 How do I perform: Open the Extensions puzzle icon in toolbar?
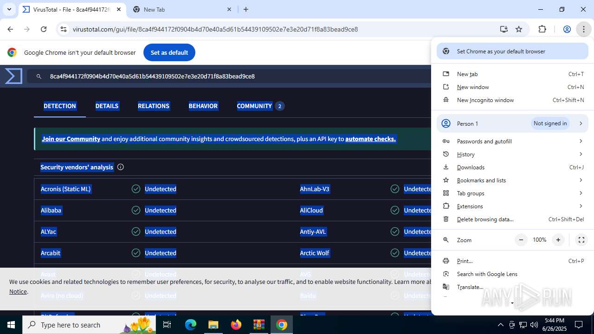[x=542, y=29]
